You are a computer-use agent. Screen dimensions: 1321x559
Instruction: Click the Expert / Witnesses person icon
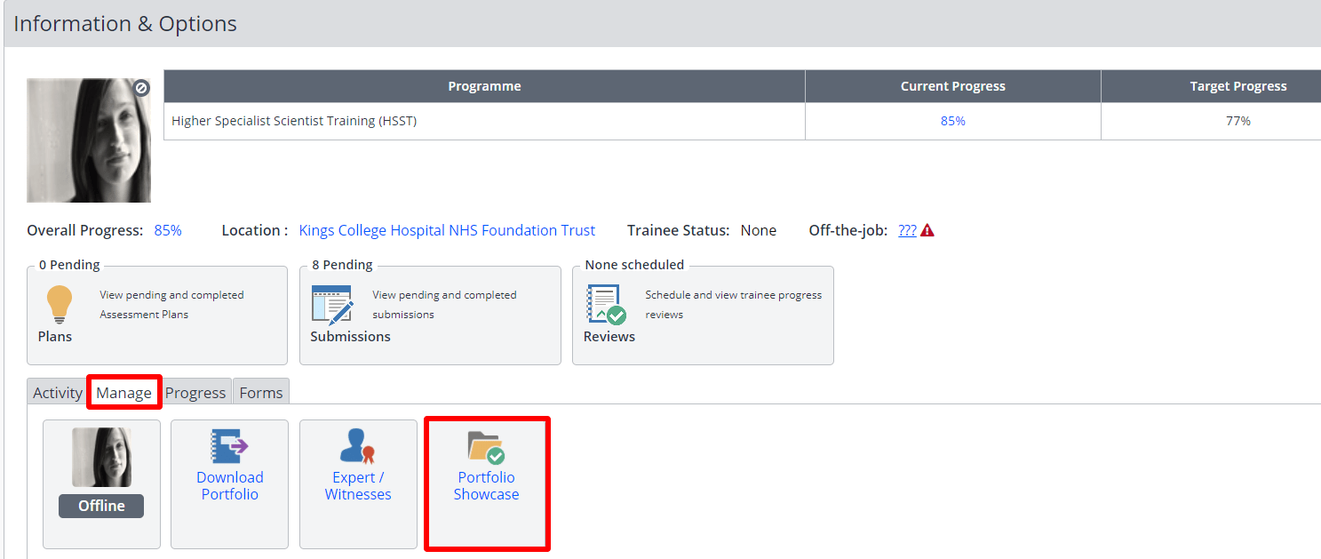[358, 446]
